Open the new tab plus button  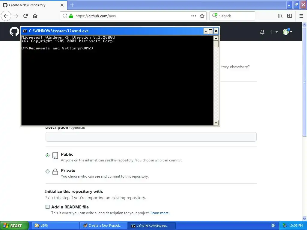pos(72,5)
